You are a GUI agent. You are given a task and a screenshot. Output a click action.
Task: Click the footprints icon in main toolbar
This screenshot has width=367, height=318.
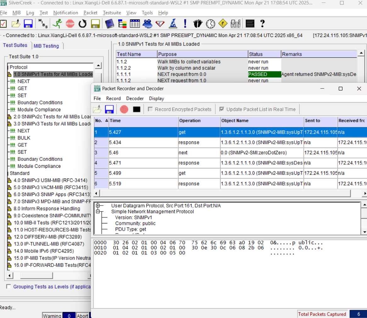198,24
